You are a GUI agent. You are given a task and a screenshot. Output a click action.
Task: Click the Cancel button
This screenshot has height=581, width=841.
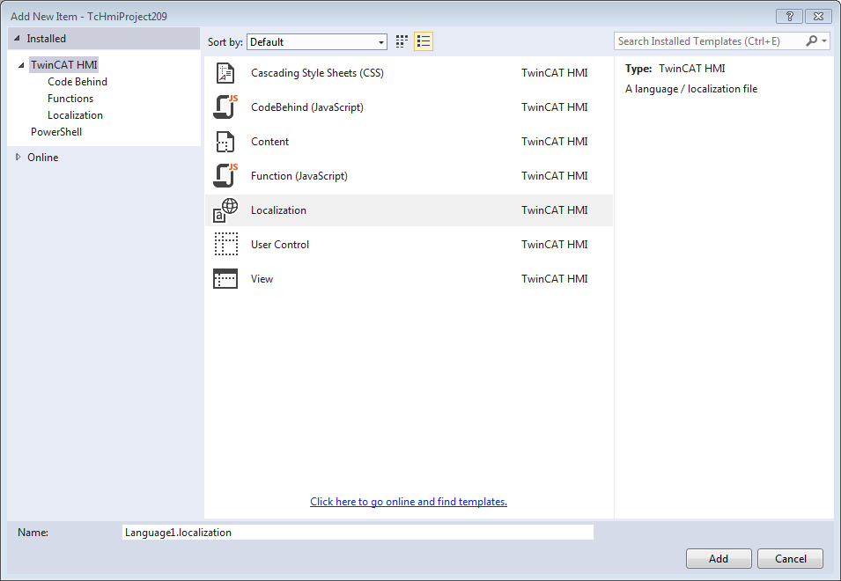[790, 558]
